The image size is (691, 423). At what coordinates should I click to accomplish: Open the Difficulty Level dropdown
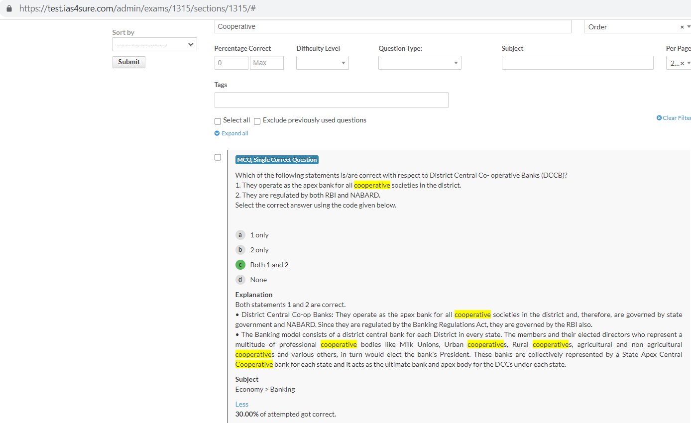[322, 63]
